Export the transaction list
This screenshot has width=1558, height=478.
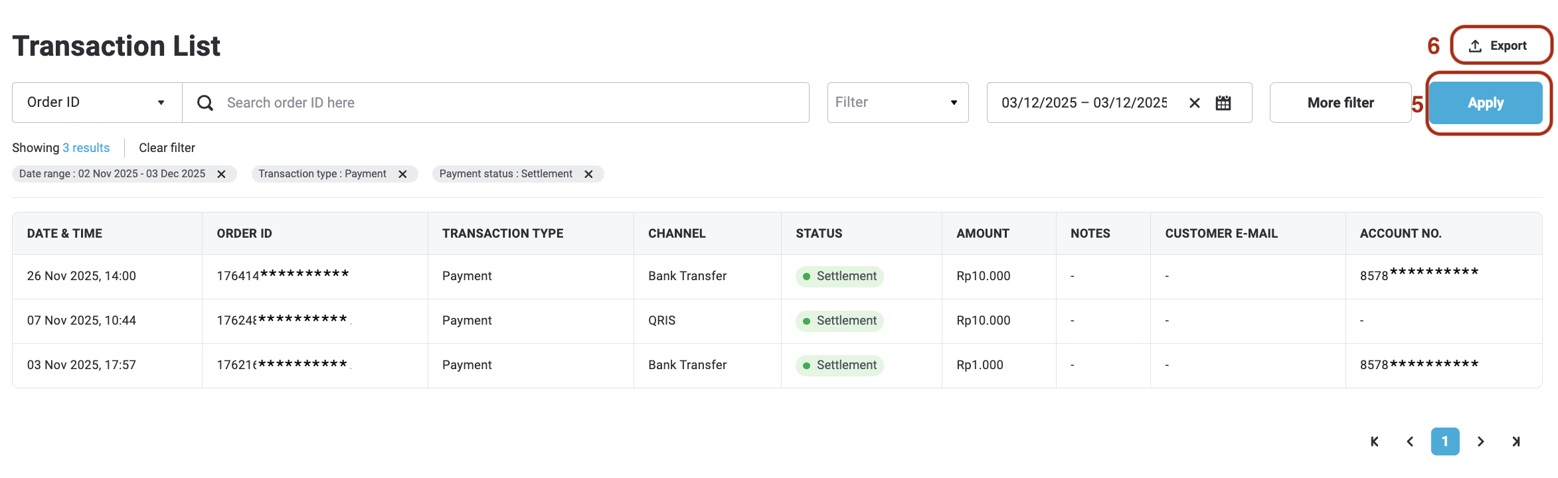pyautogui.click(x=1501, y=46)
